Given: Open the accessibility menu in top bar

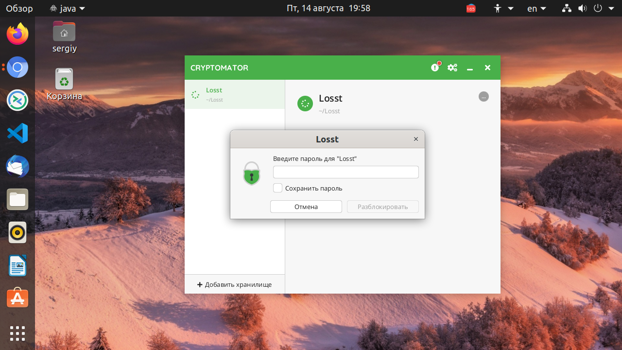Looking at the screenshot, I should click(503, 8).
